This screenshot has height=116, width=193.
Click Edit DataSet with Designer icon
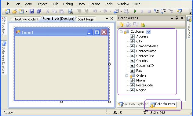129,25
